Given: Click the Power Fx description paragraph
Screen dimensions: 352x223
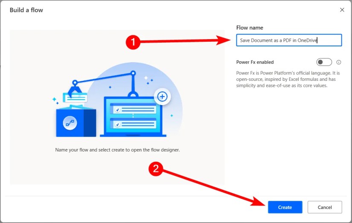Looking at the screenshot, I should pyautogui.click(x=288, y=79).
